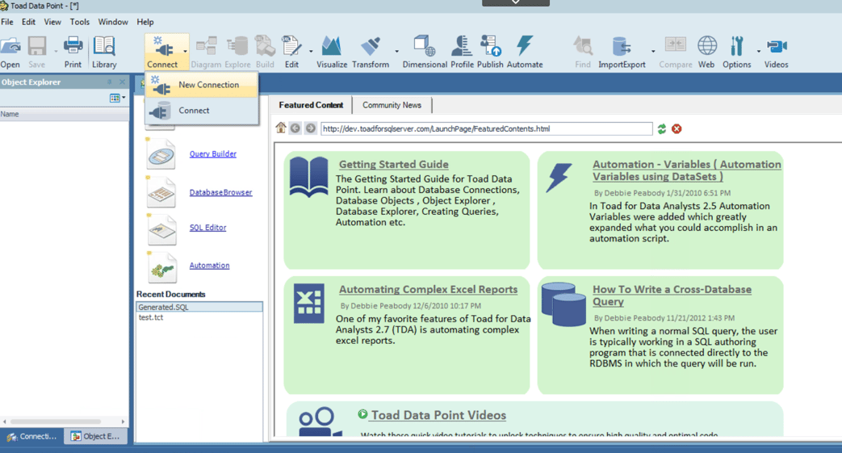Open the Toad Data Point Videos link
This screenshot has width=842, height=453.
pyautogui.click(x=438, y=415)
